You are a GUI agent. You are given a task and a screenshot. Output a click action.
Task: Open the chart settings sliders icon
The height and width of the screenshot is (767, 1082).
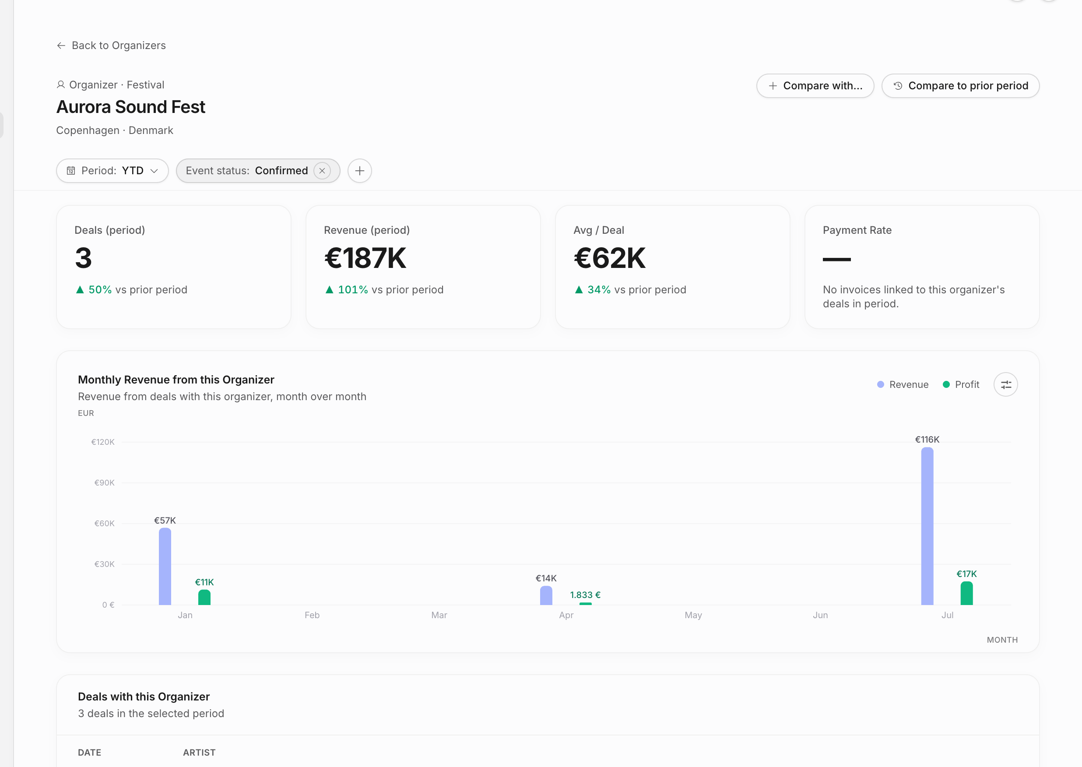click(1005, 384)
